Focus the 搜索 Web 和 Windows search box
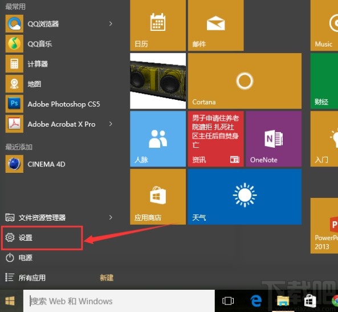Viewport: 338px width, 312px height. [x=119, y=301]
